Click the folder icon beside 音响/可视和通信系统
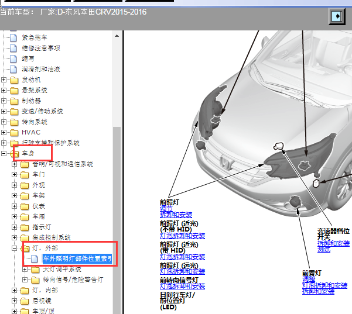 point(25,164)
